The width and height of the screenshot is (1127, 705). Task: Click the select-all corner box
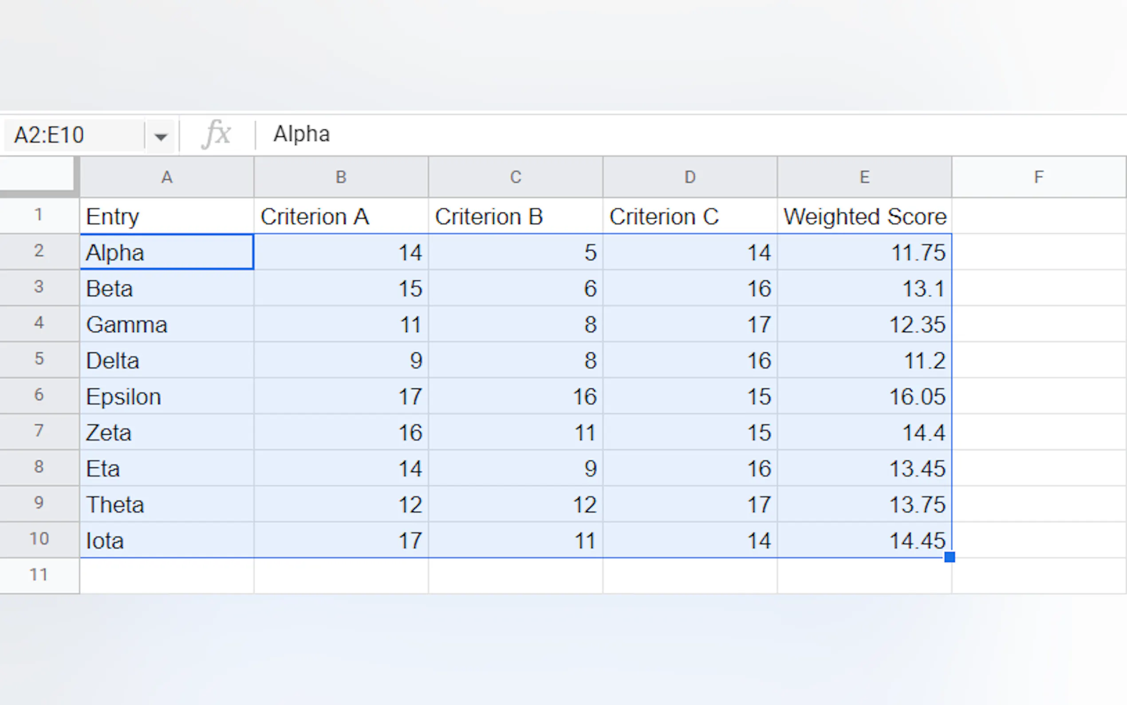37,174
